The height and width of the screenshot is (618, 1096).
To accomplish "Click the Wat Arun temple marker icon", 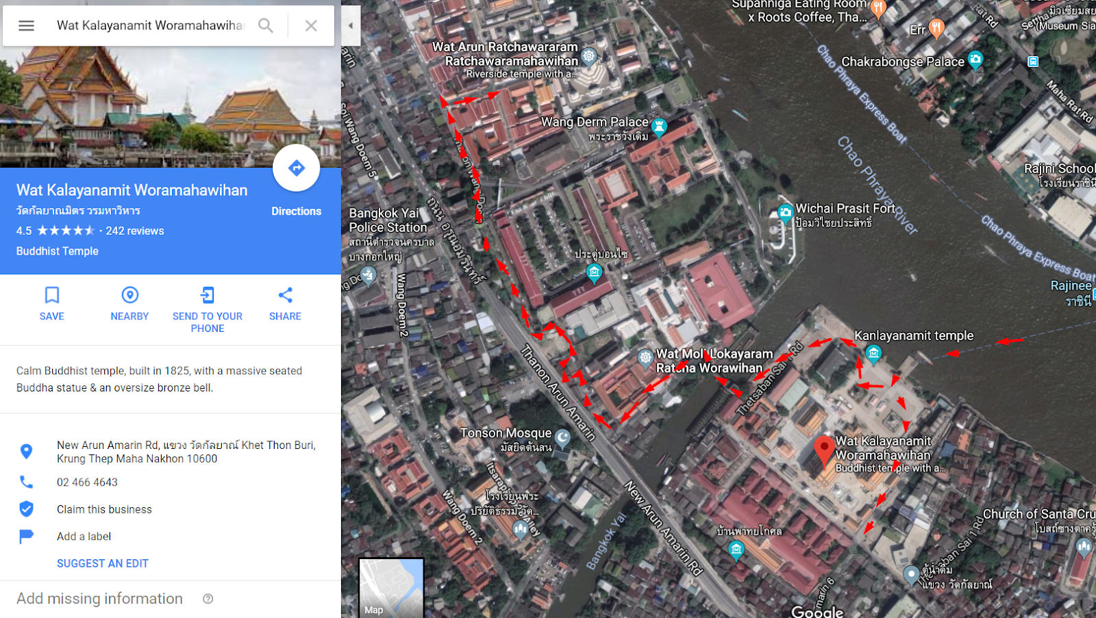I will click(x=588, y=55).
